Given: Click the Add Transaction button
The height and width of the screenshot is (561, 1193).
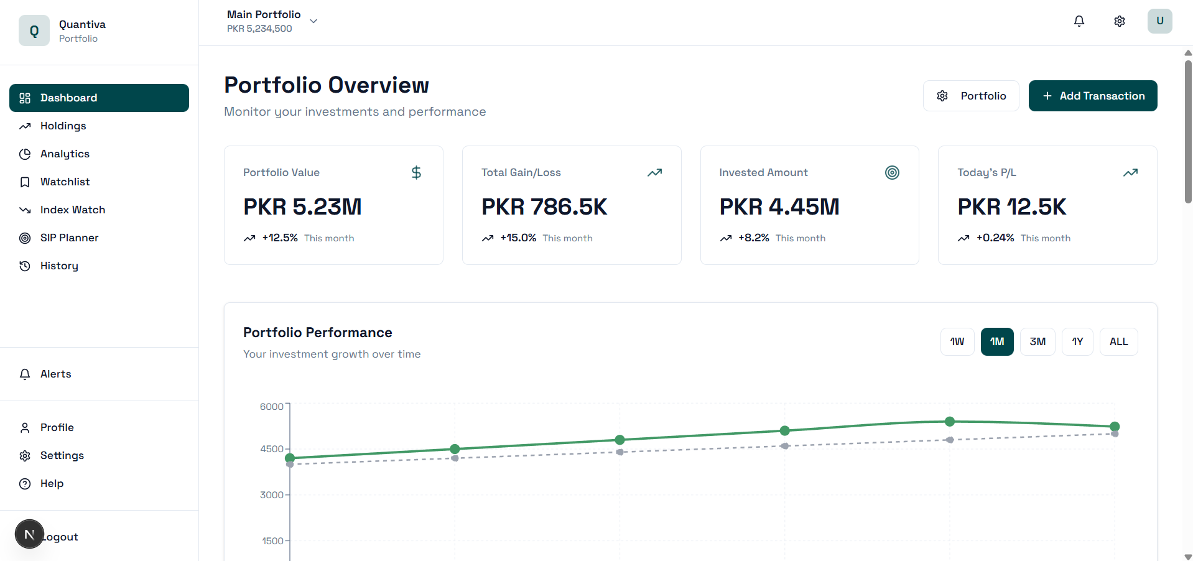Looking at the screenshot, I should coord(1092,96).
